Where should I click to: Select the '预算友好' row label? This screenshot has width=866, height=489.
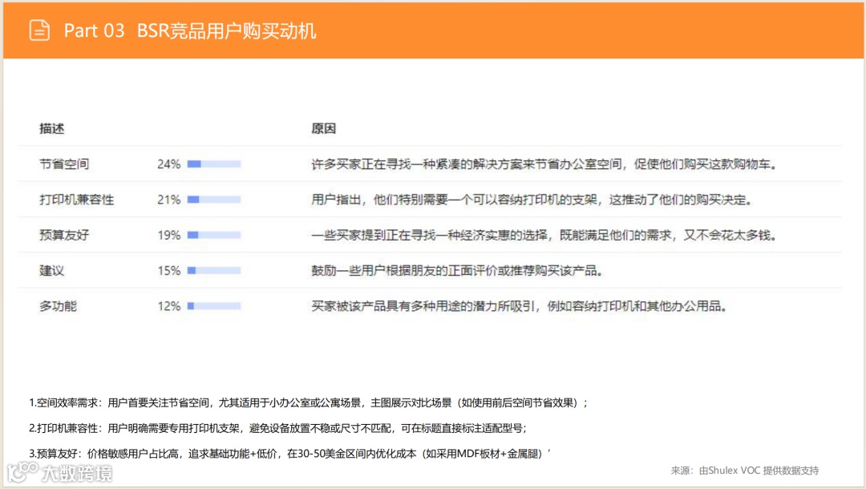[64, 235]
